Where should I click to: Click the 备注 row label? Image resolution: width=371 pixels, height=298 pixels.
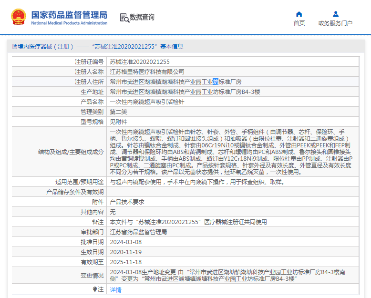(x=98, y=222)
